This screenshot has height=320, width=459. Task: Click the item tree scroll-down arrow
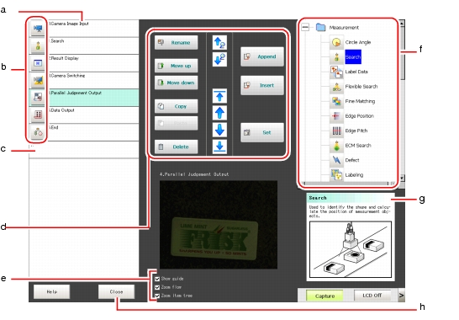click(402, 178)
